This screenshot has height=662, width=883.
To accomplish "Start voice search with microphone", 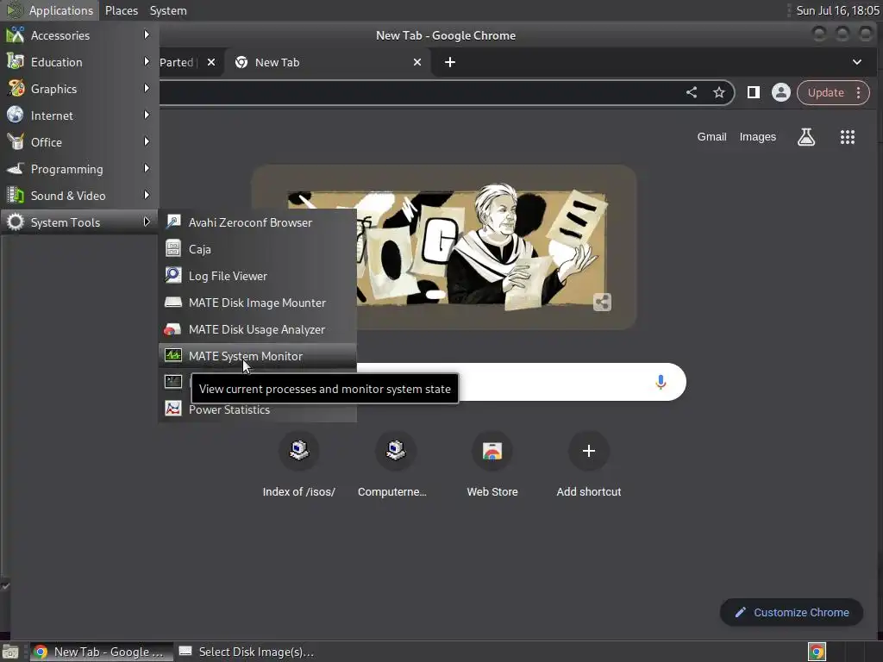I will 661,382.
